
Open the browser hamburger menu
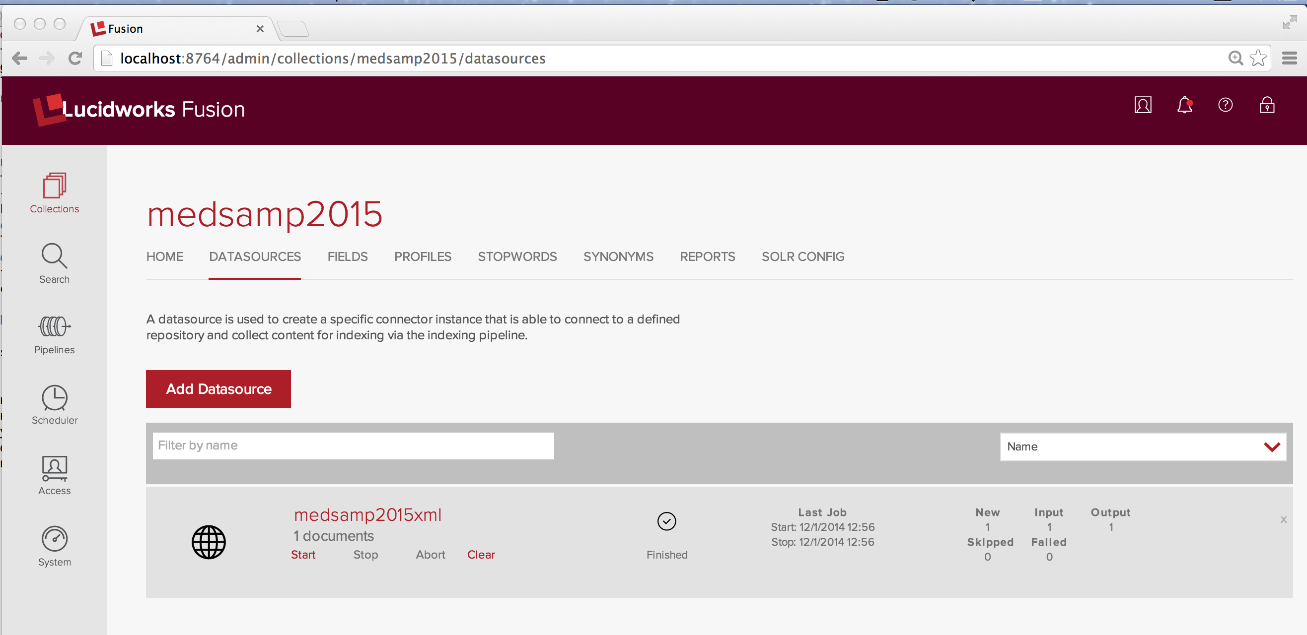pos(1289,58)
